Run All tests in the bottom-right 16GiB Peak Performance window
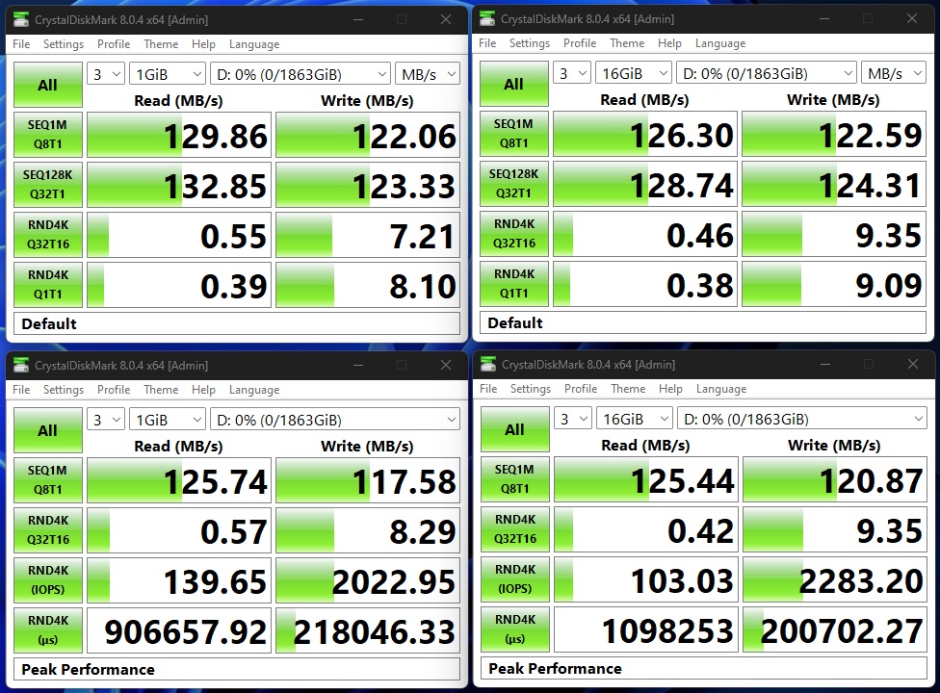 tap(515, 429)
